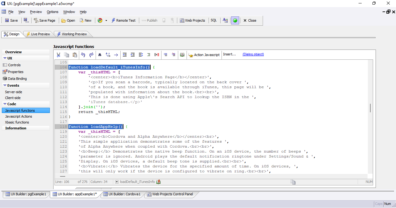Outdent the selected code lines
This screenshot has width=396, height=208.
[133, 55]
